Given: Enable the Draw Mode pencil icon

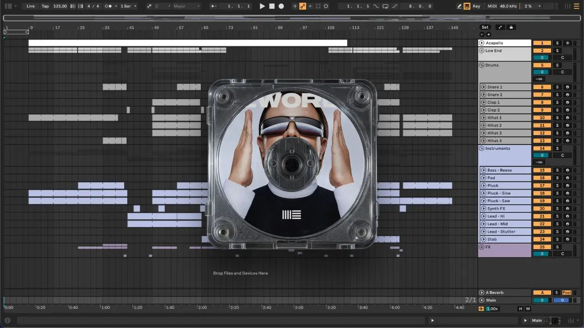Looking at the screenshot, I should click(459, 6).
